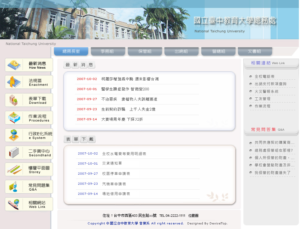Open Q&A item 總務處保管組在那裡?

coord(274,151)
